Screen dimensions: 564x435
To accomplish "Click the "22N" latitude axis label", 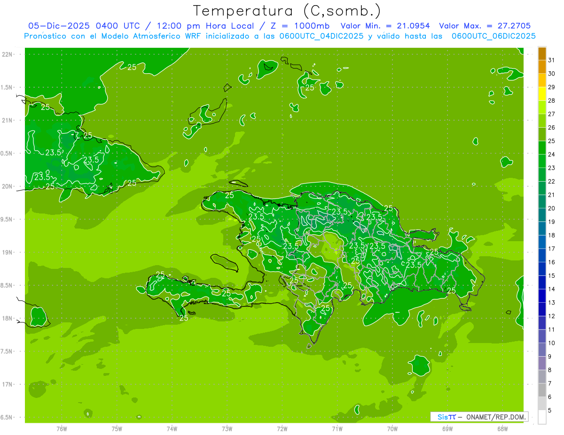I will point(7,54).
